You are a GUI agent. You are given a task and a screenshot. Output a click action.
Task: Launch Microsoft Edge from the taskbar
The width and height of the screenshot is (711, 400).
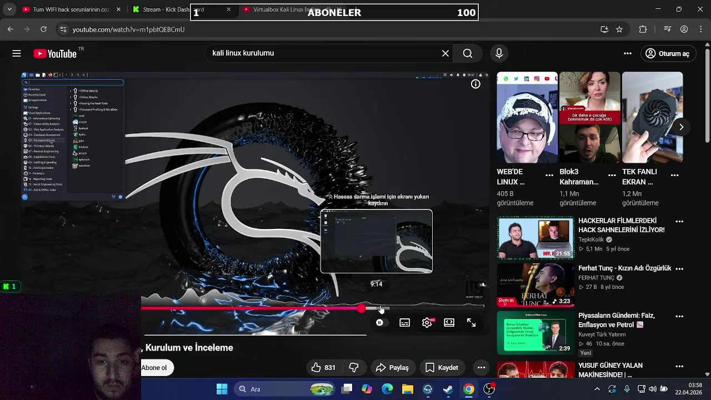pos(387,389)
